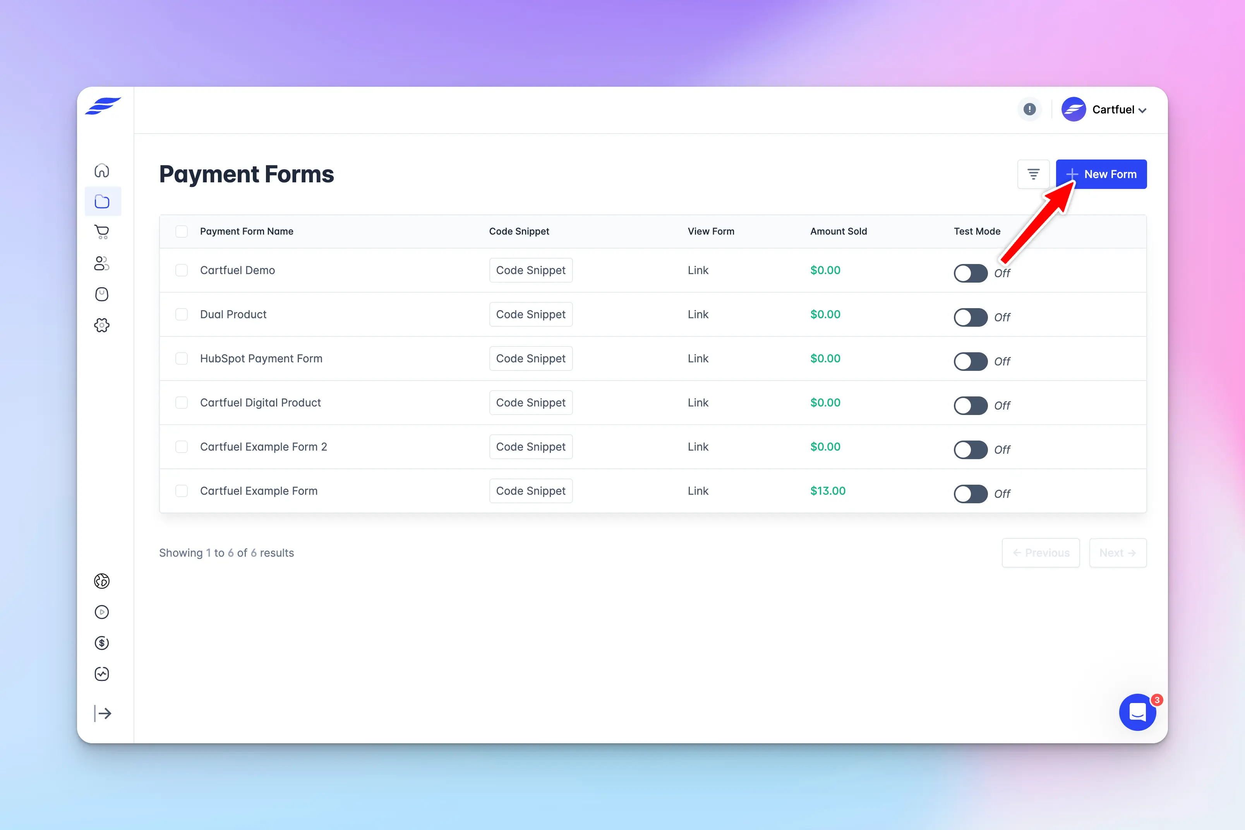
Task: Open the view form Link for Cartfuel Demo
Action: [698, 270]
